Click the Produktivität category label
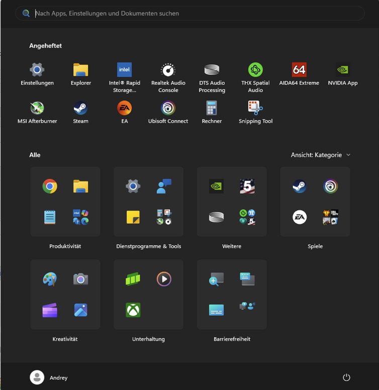Image resolution: width=379 pixels, height=390 pixels. tap(65, 246)
